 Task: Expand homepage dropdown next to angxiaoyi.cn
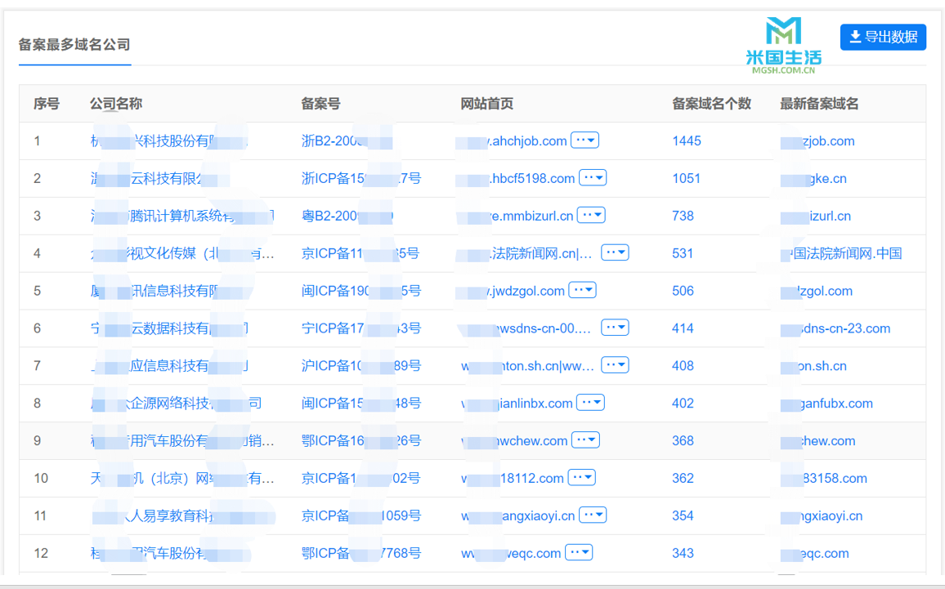[x=593, y=515]
